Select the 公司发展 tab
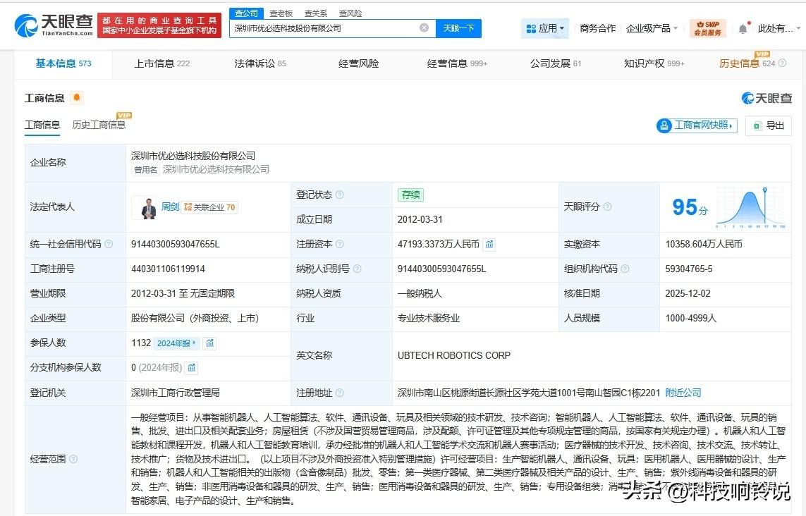 click(x=556, y=63)
